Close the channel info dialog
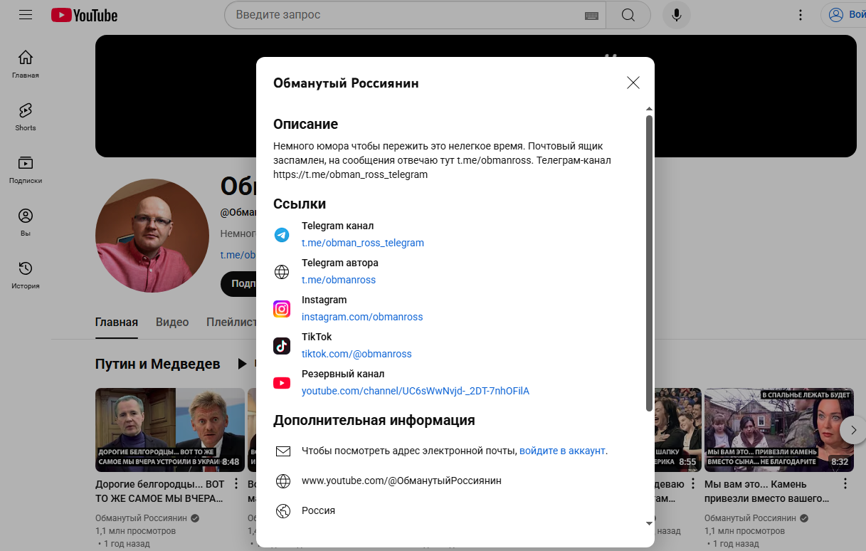 point(633,83)
